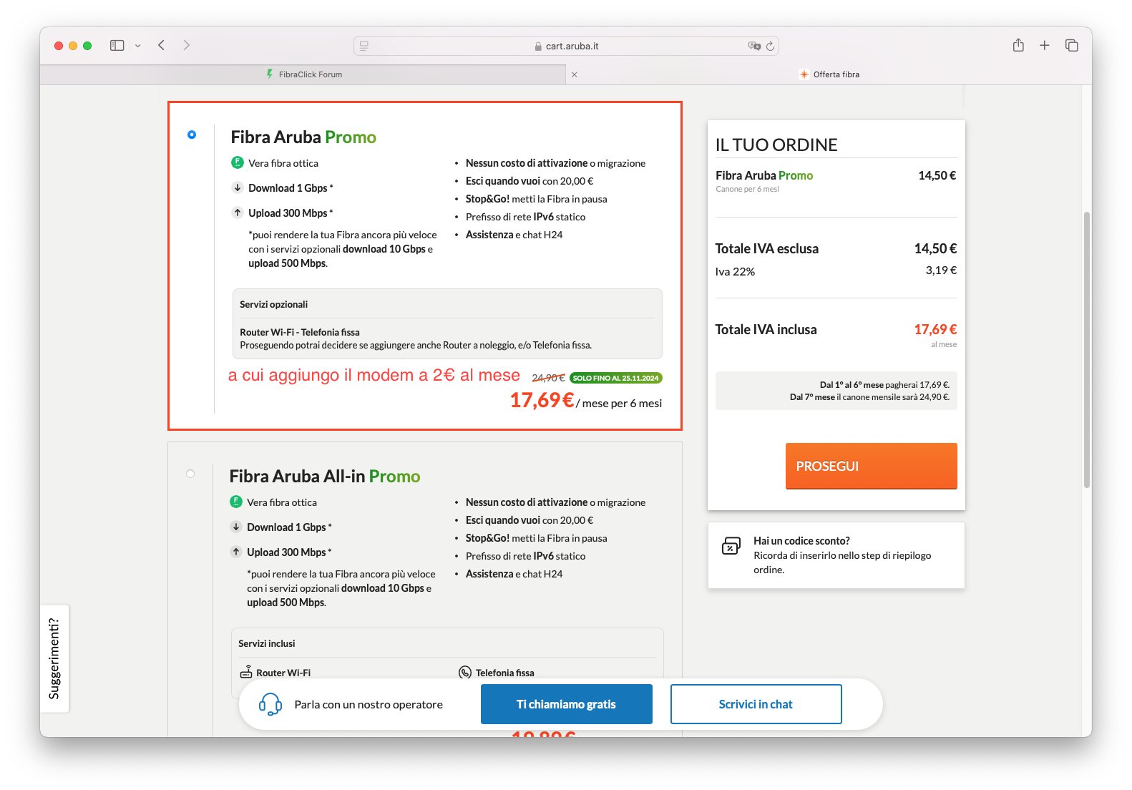Viewport: 1132px width, 790px height.
Task: Go back with the back arrow
Action: tap(162, 45)
